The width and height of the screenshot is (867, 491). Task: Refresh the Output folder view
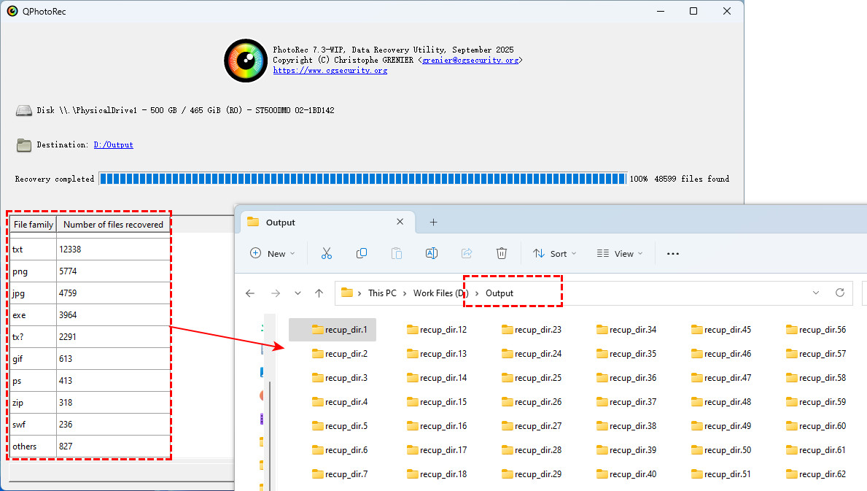pyautogui.click(x=840, y=293)
